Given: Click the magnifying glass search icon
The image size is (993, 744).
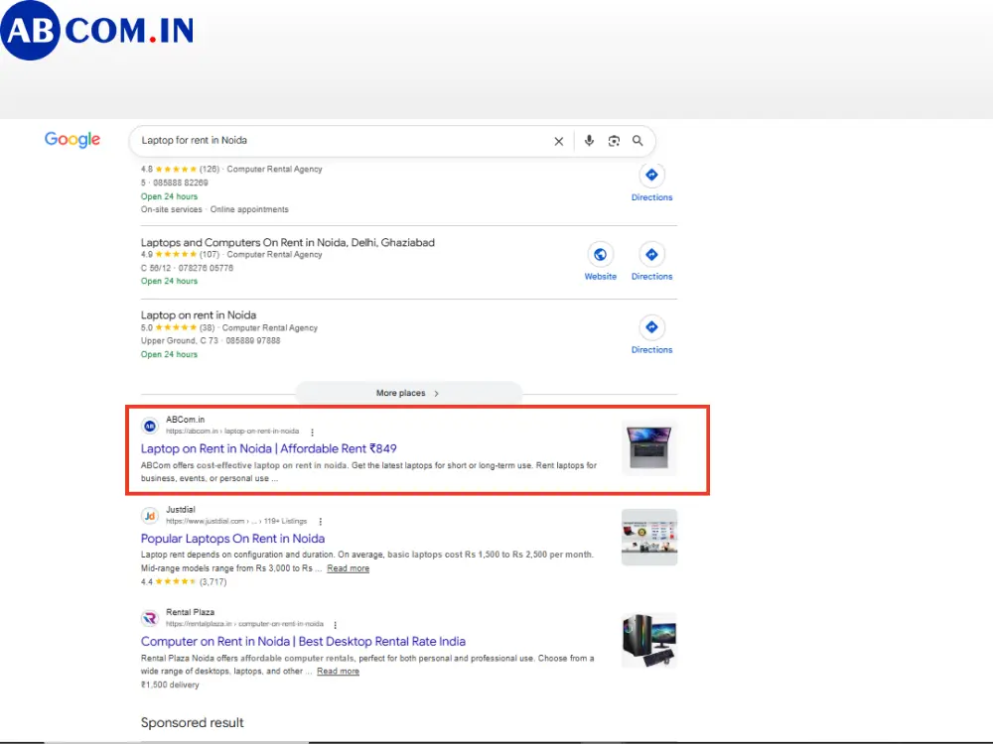Looking at the screenshot, I should [638, 141].
